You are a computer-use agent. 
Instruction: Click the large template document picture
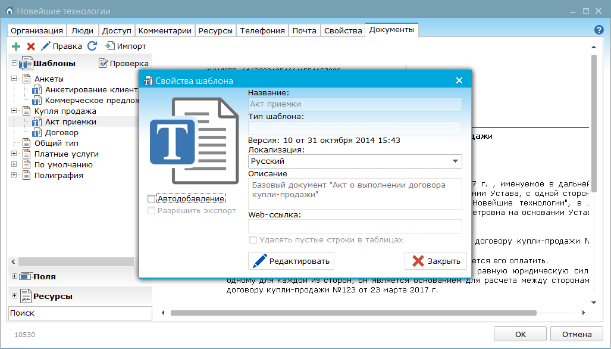194,141
